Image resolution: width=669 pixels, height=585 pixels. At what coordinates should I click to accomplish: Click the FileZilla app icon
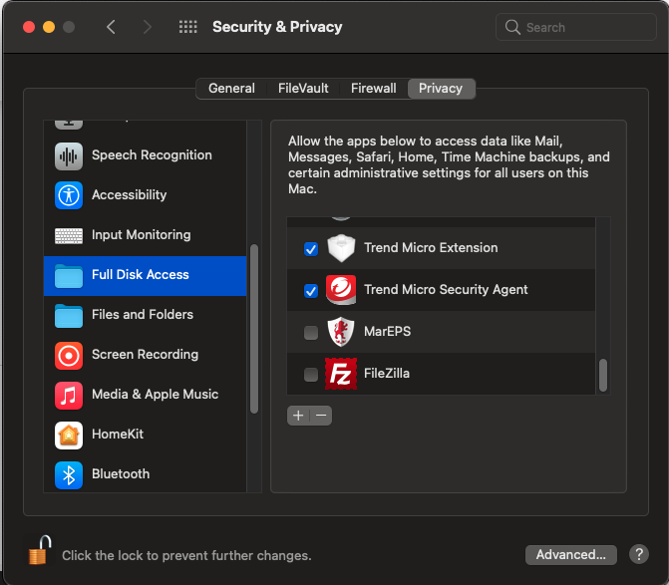pyautogui.click(x=340, y=374)
